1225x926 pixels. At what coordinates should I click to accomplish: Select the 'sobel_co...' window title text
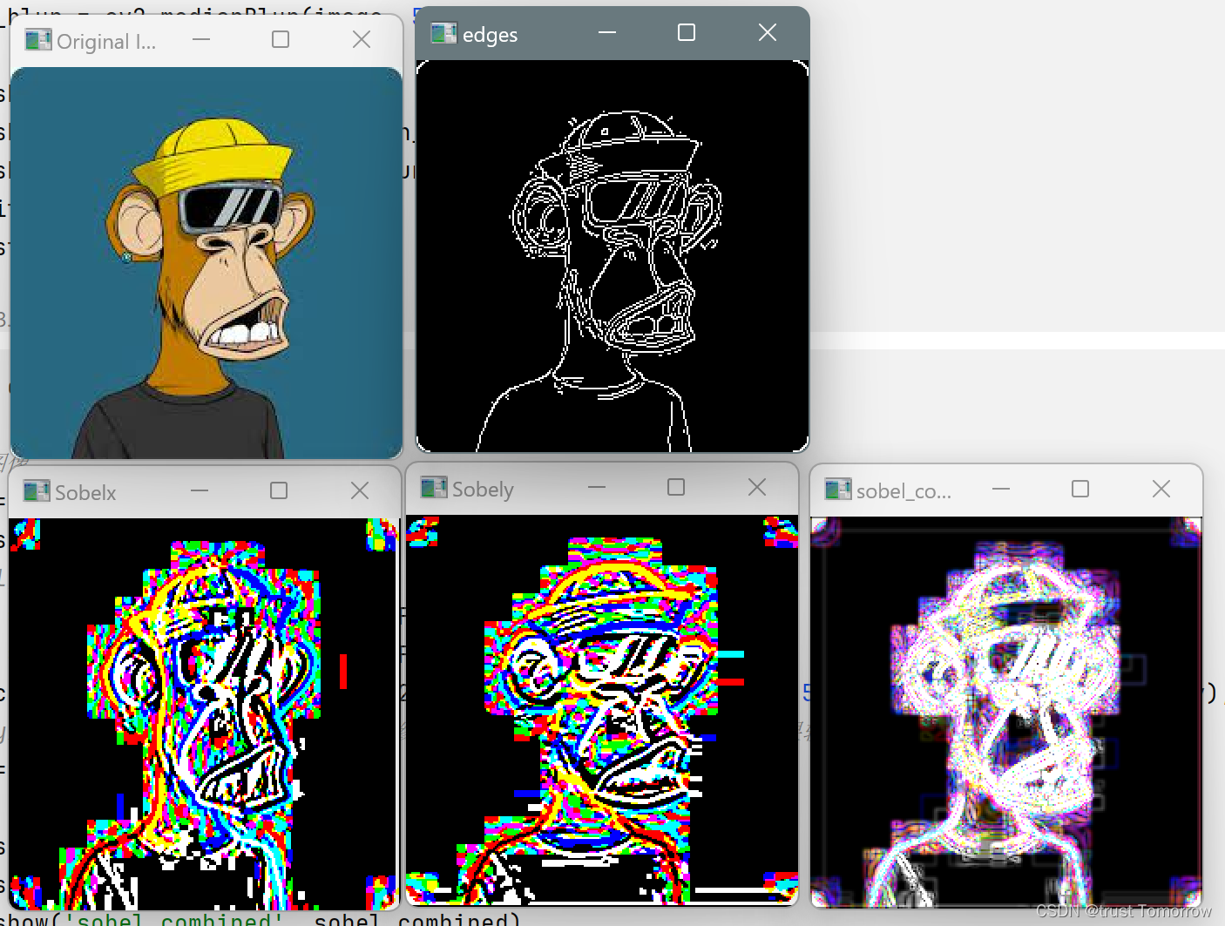904,491
